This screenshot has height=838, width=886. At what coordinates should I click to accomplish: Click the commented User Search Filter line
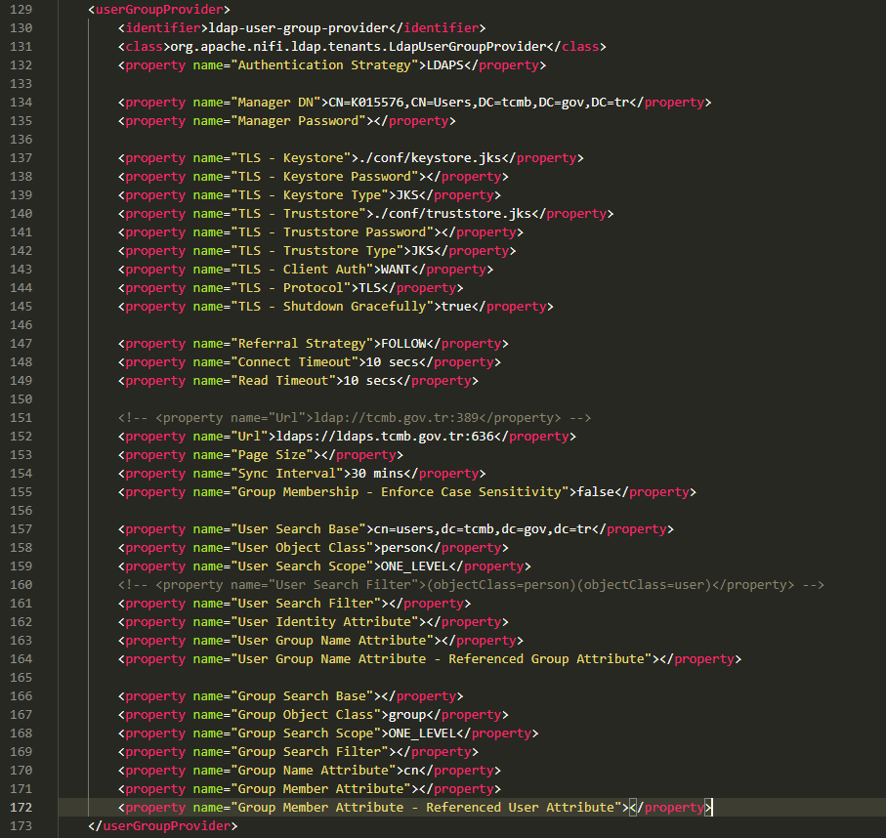[x=471, y=585]
